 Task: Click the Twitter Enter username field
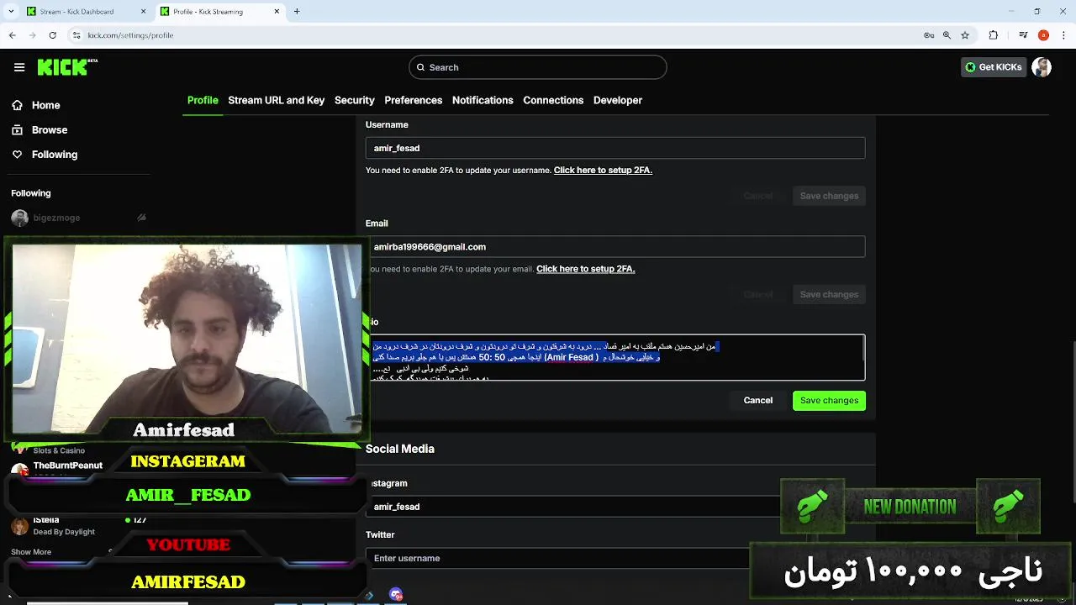[559, 558]
